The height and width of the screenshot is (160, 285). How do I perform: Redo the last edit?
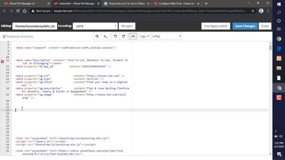[x=123, y=36]
